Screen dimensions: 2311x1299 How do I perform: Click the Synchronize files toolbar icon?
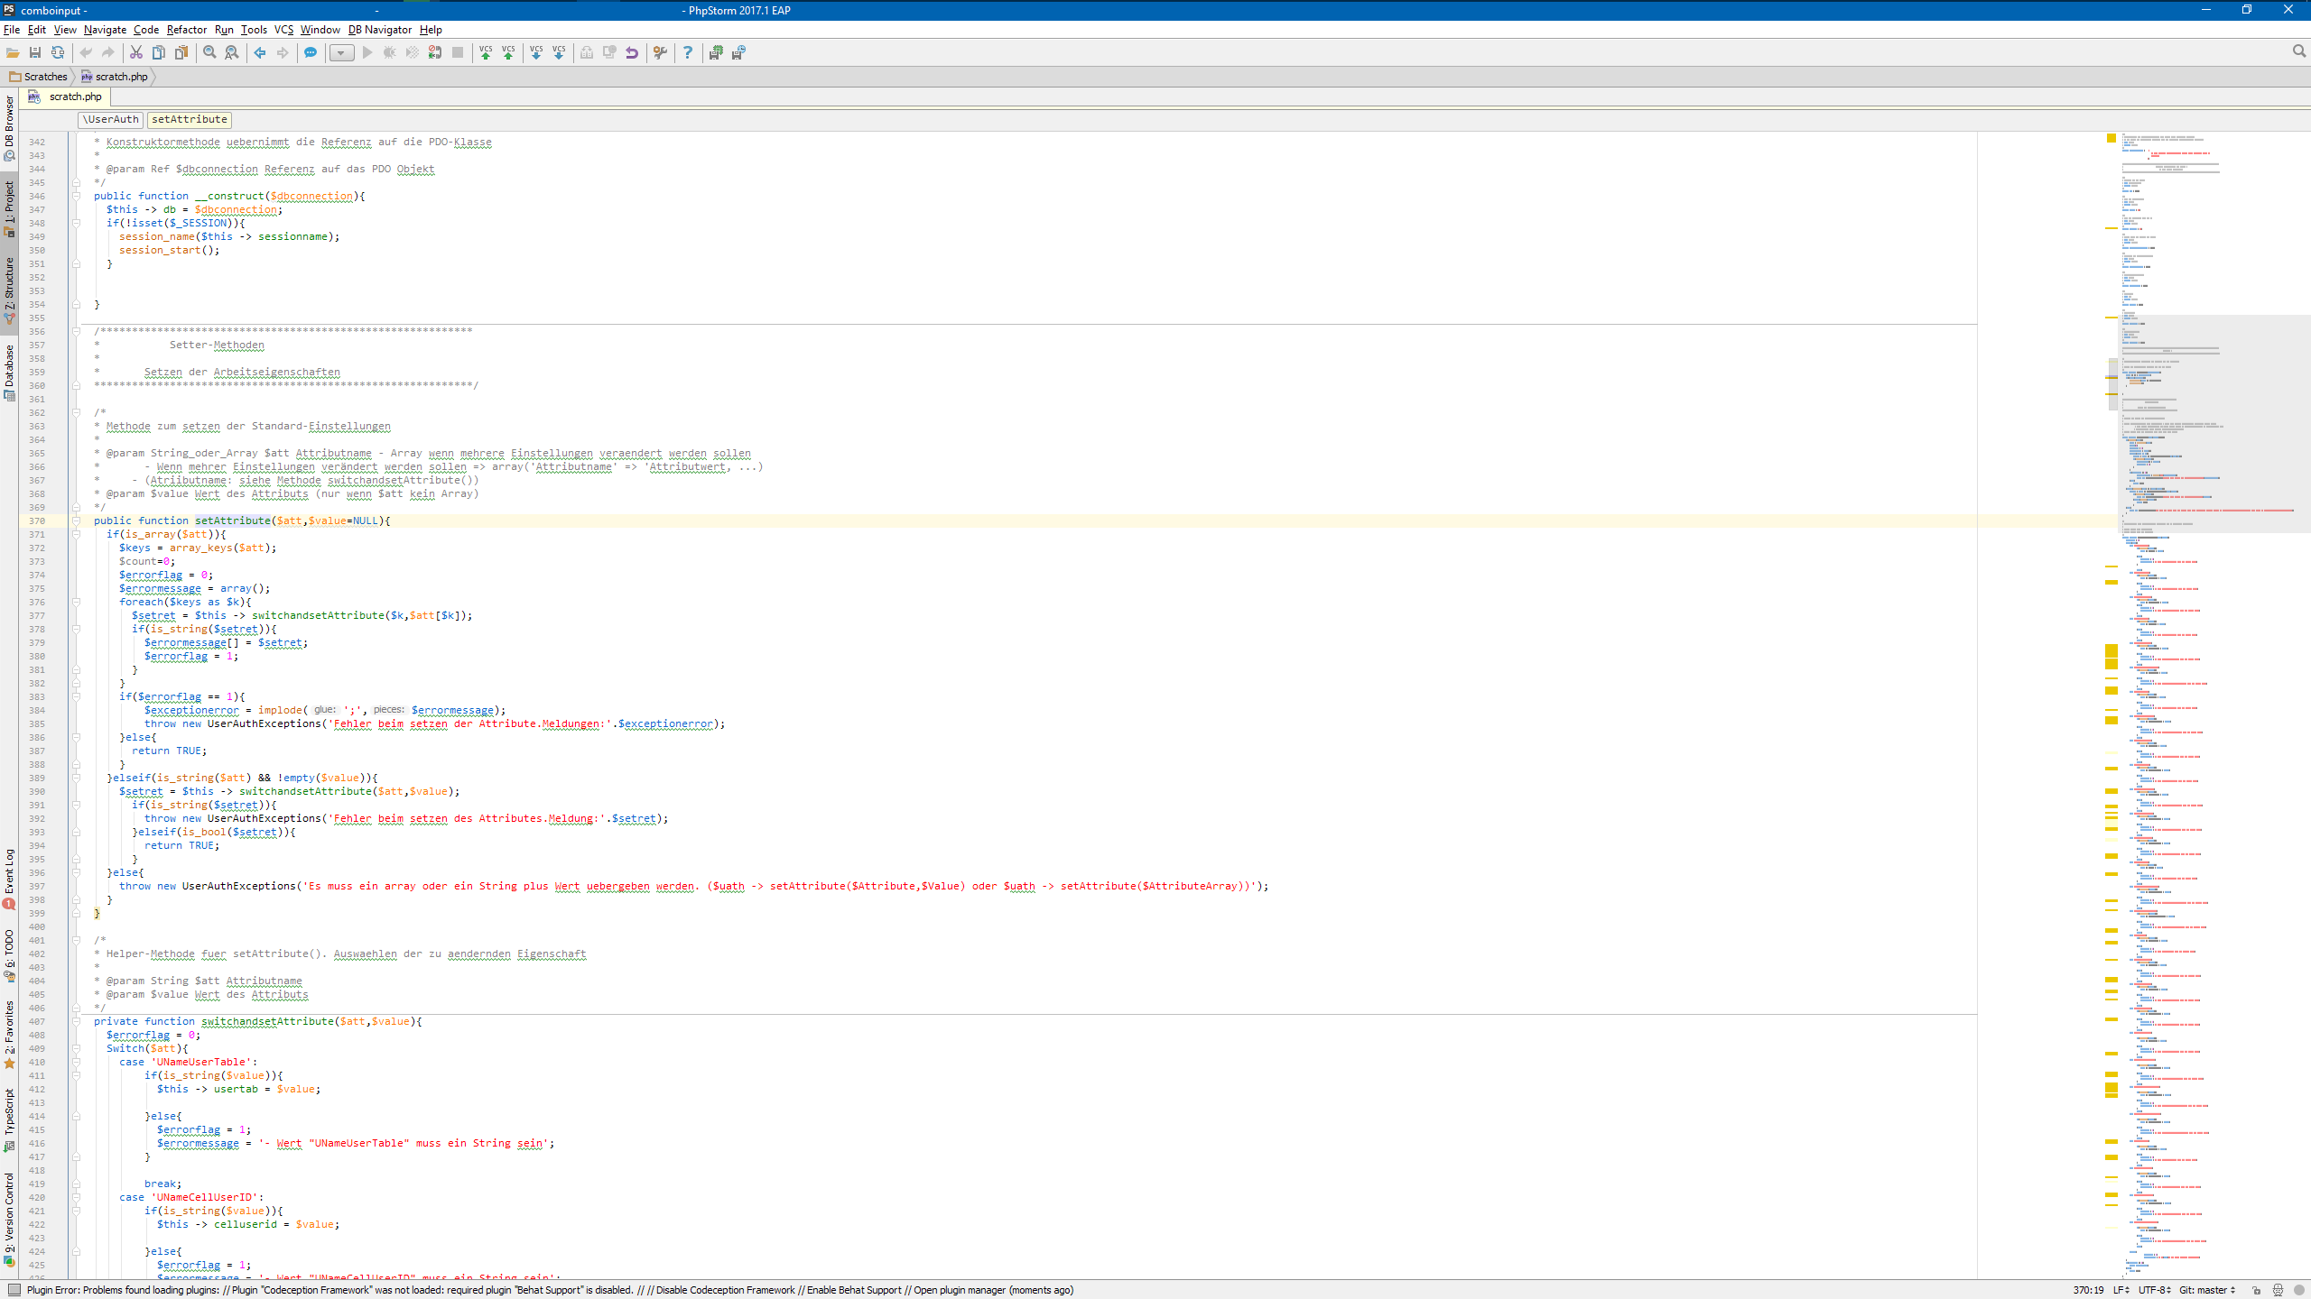(x=58, y=52)
